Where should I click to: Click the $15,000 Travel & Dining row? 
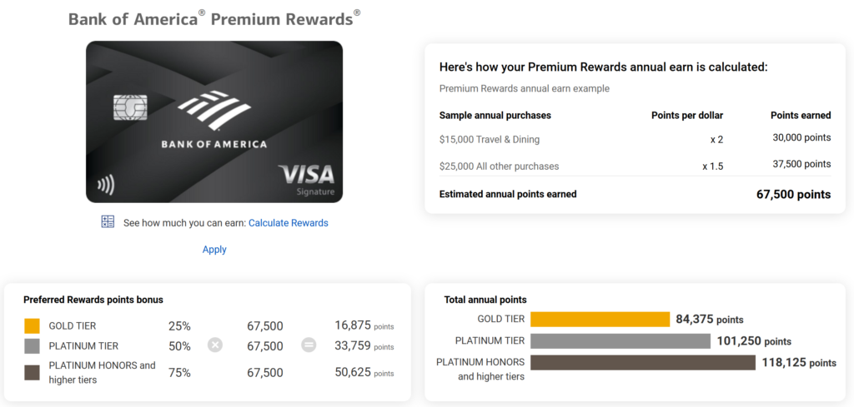coord(635,138)
